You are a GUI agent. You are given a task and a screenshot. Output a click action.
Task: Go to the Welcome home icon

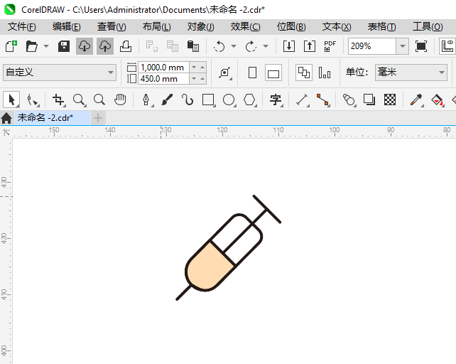coord(6,118)
